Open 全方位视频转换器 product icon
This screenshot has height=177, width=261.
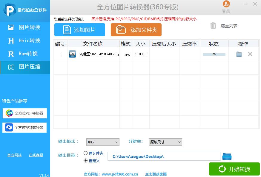pyautogui.click(x=9, y=127)
